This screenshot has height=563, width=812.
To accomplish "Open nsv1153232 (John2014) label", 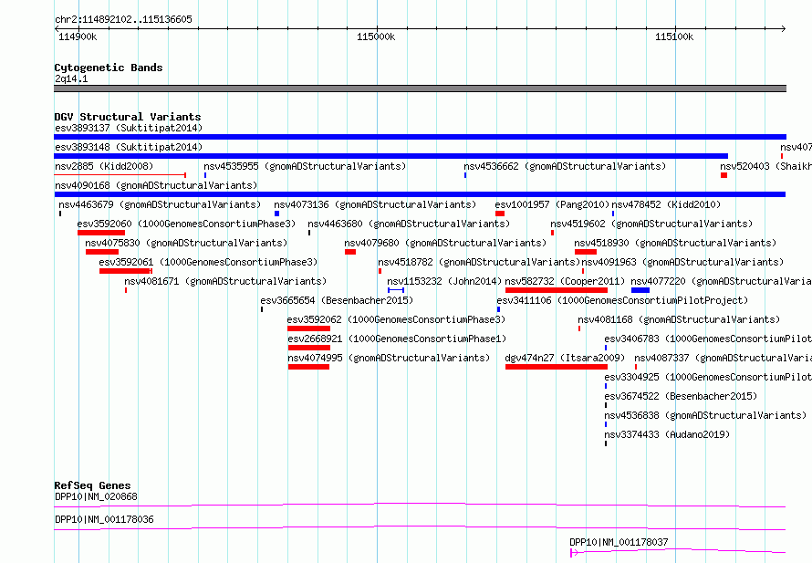I will [444, 281].
